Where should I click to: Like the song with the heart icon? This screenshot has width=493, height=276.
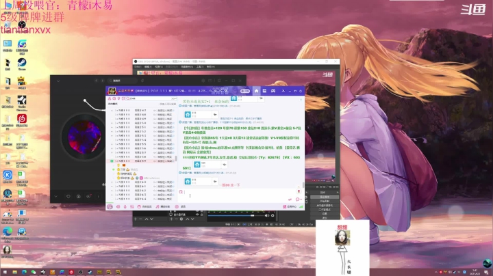[68, 197]
